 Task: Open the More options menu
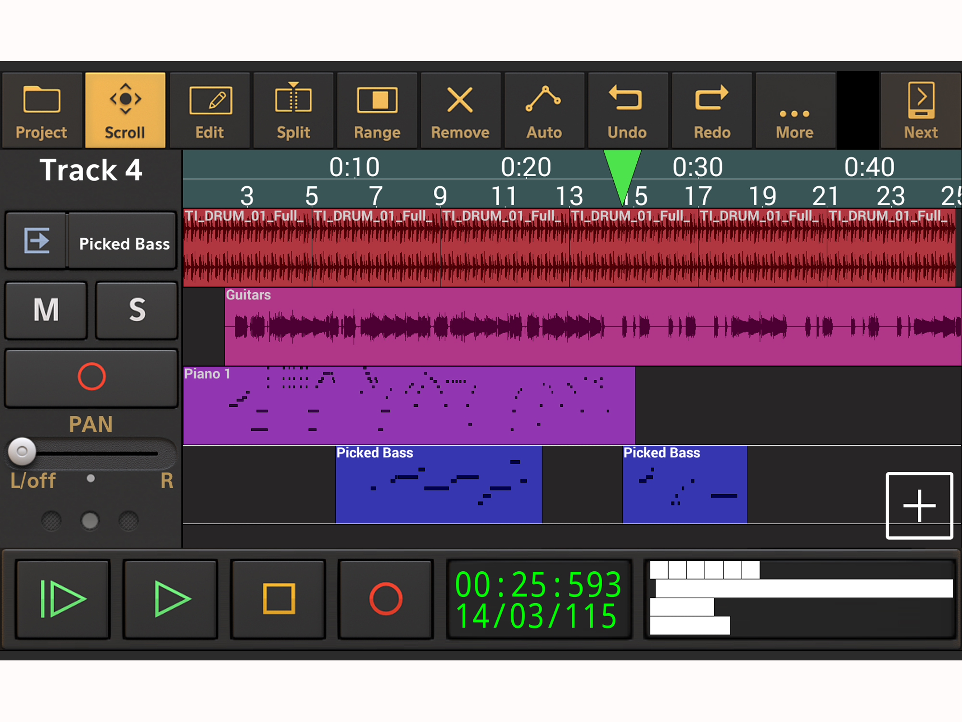tap(795, 110)
